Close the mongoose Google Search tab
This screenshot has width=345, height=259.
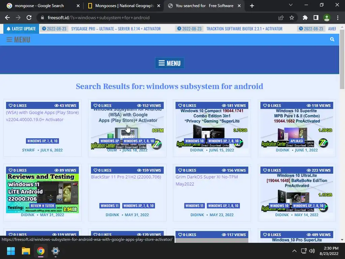[x=78, y=6]
